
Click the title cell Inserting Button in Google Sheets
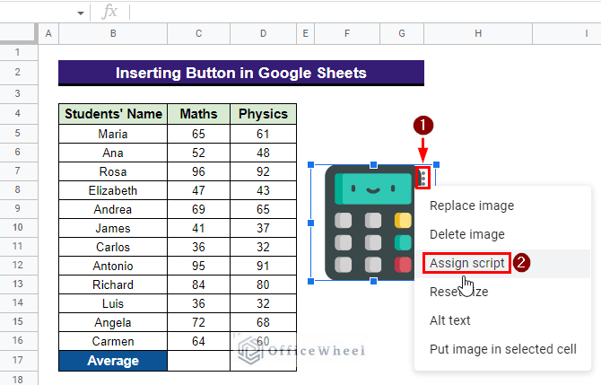point(240,73)
